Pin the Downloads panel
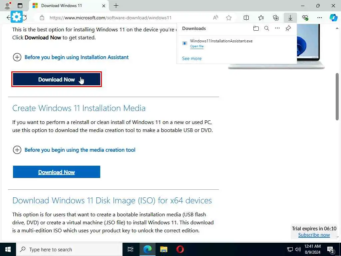Viewport: 341px width, 256px height. coord(288,28)
